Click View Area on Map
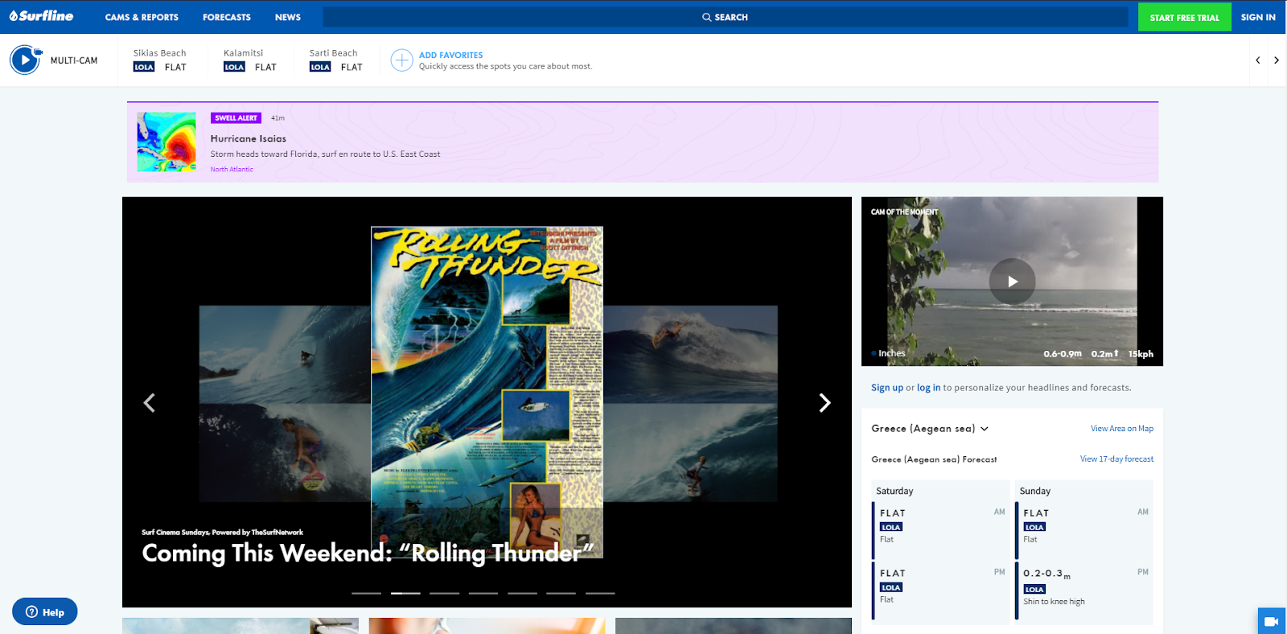The width and height of the screenshot is (1287, 634). [x=1122, y=429]
